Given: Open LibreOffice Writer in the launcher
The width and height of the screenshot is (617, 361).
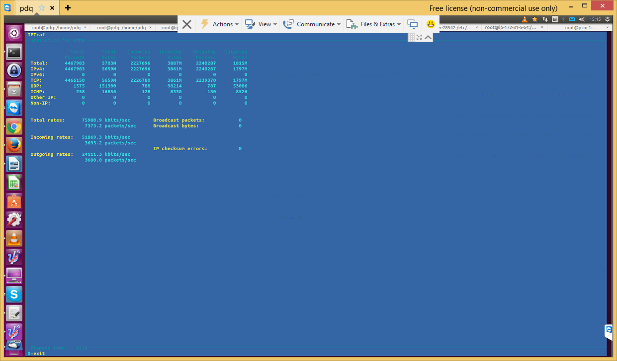Looking at the screenshot, I should click(x=14, y=164).
